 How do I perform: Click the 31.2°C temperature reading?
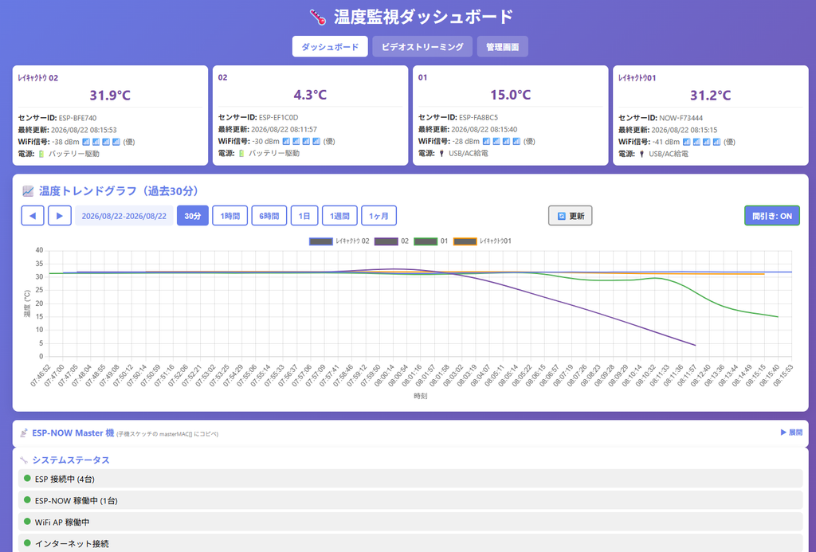[x=710, y=96]
